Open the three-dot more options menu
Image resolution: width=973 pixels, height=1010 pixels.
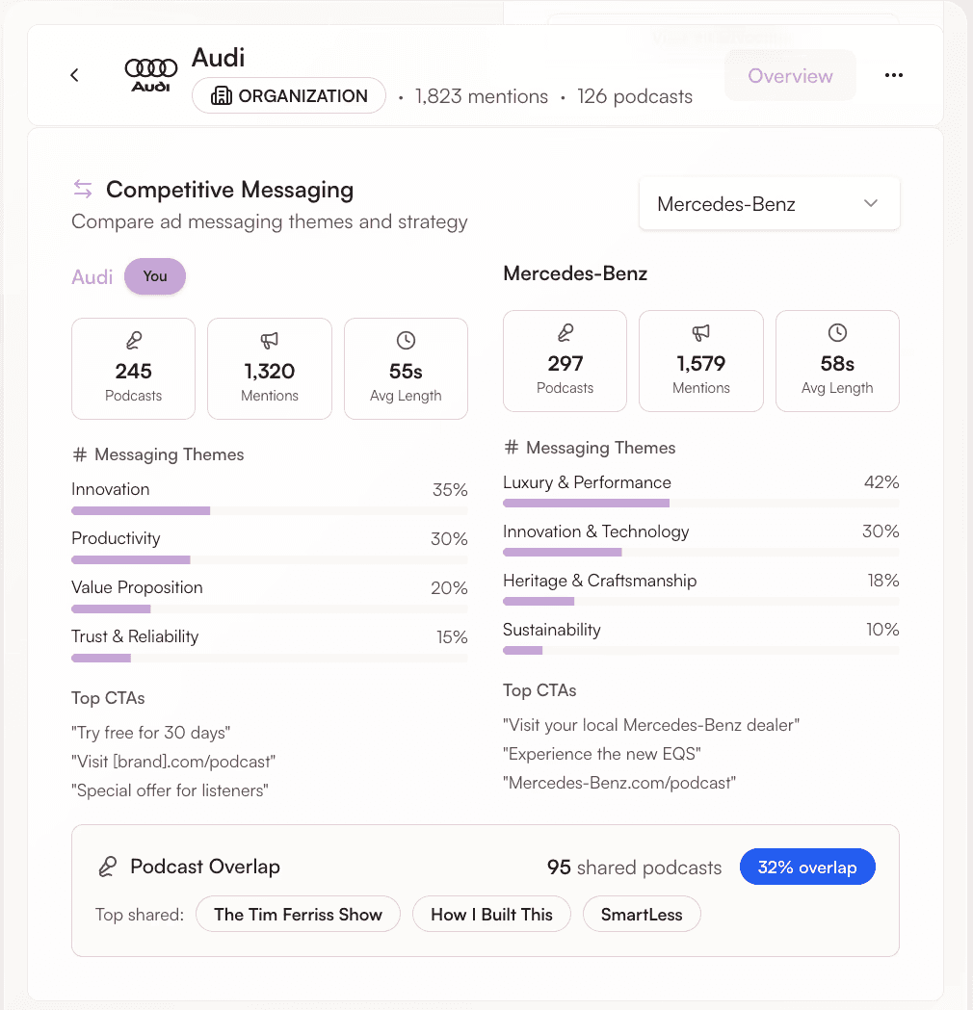pyautogui.click(x=893, y=75)
